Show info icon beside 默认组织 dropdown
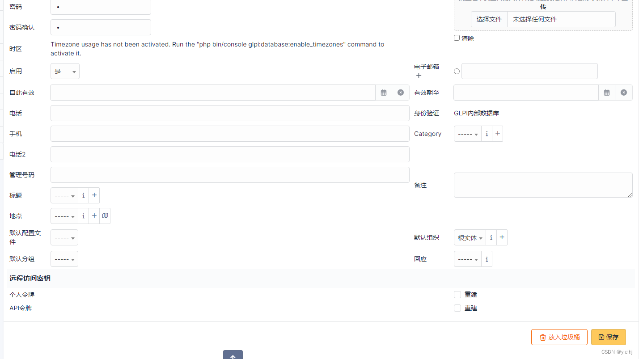Image resolution: width=639 pixels, height=359 pixels. click(x=491, y=237)
